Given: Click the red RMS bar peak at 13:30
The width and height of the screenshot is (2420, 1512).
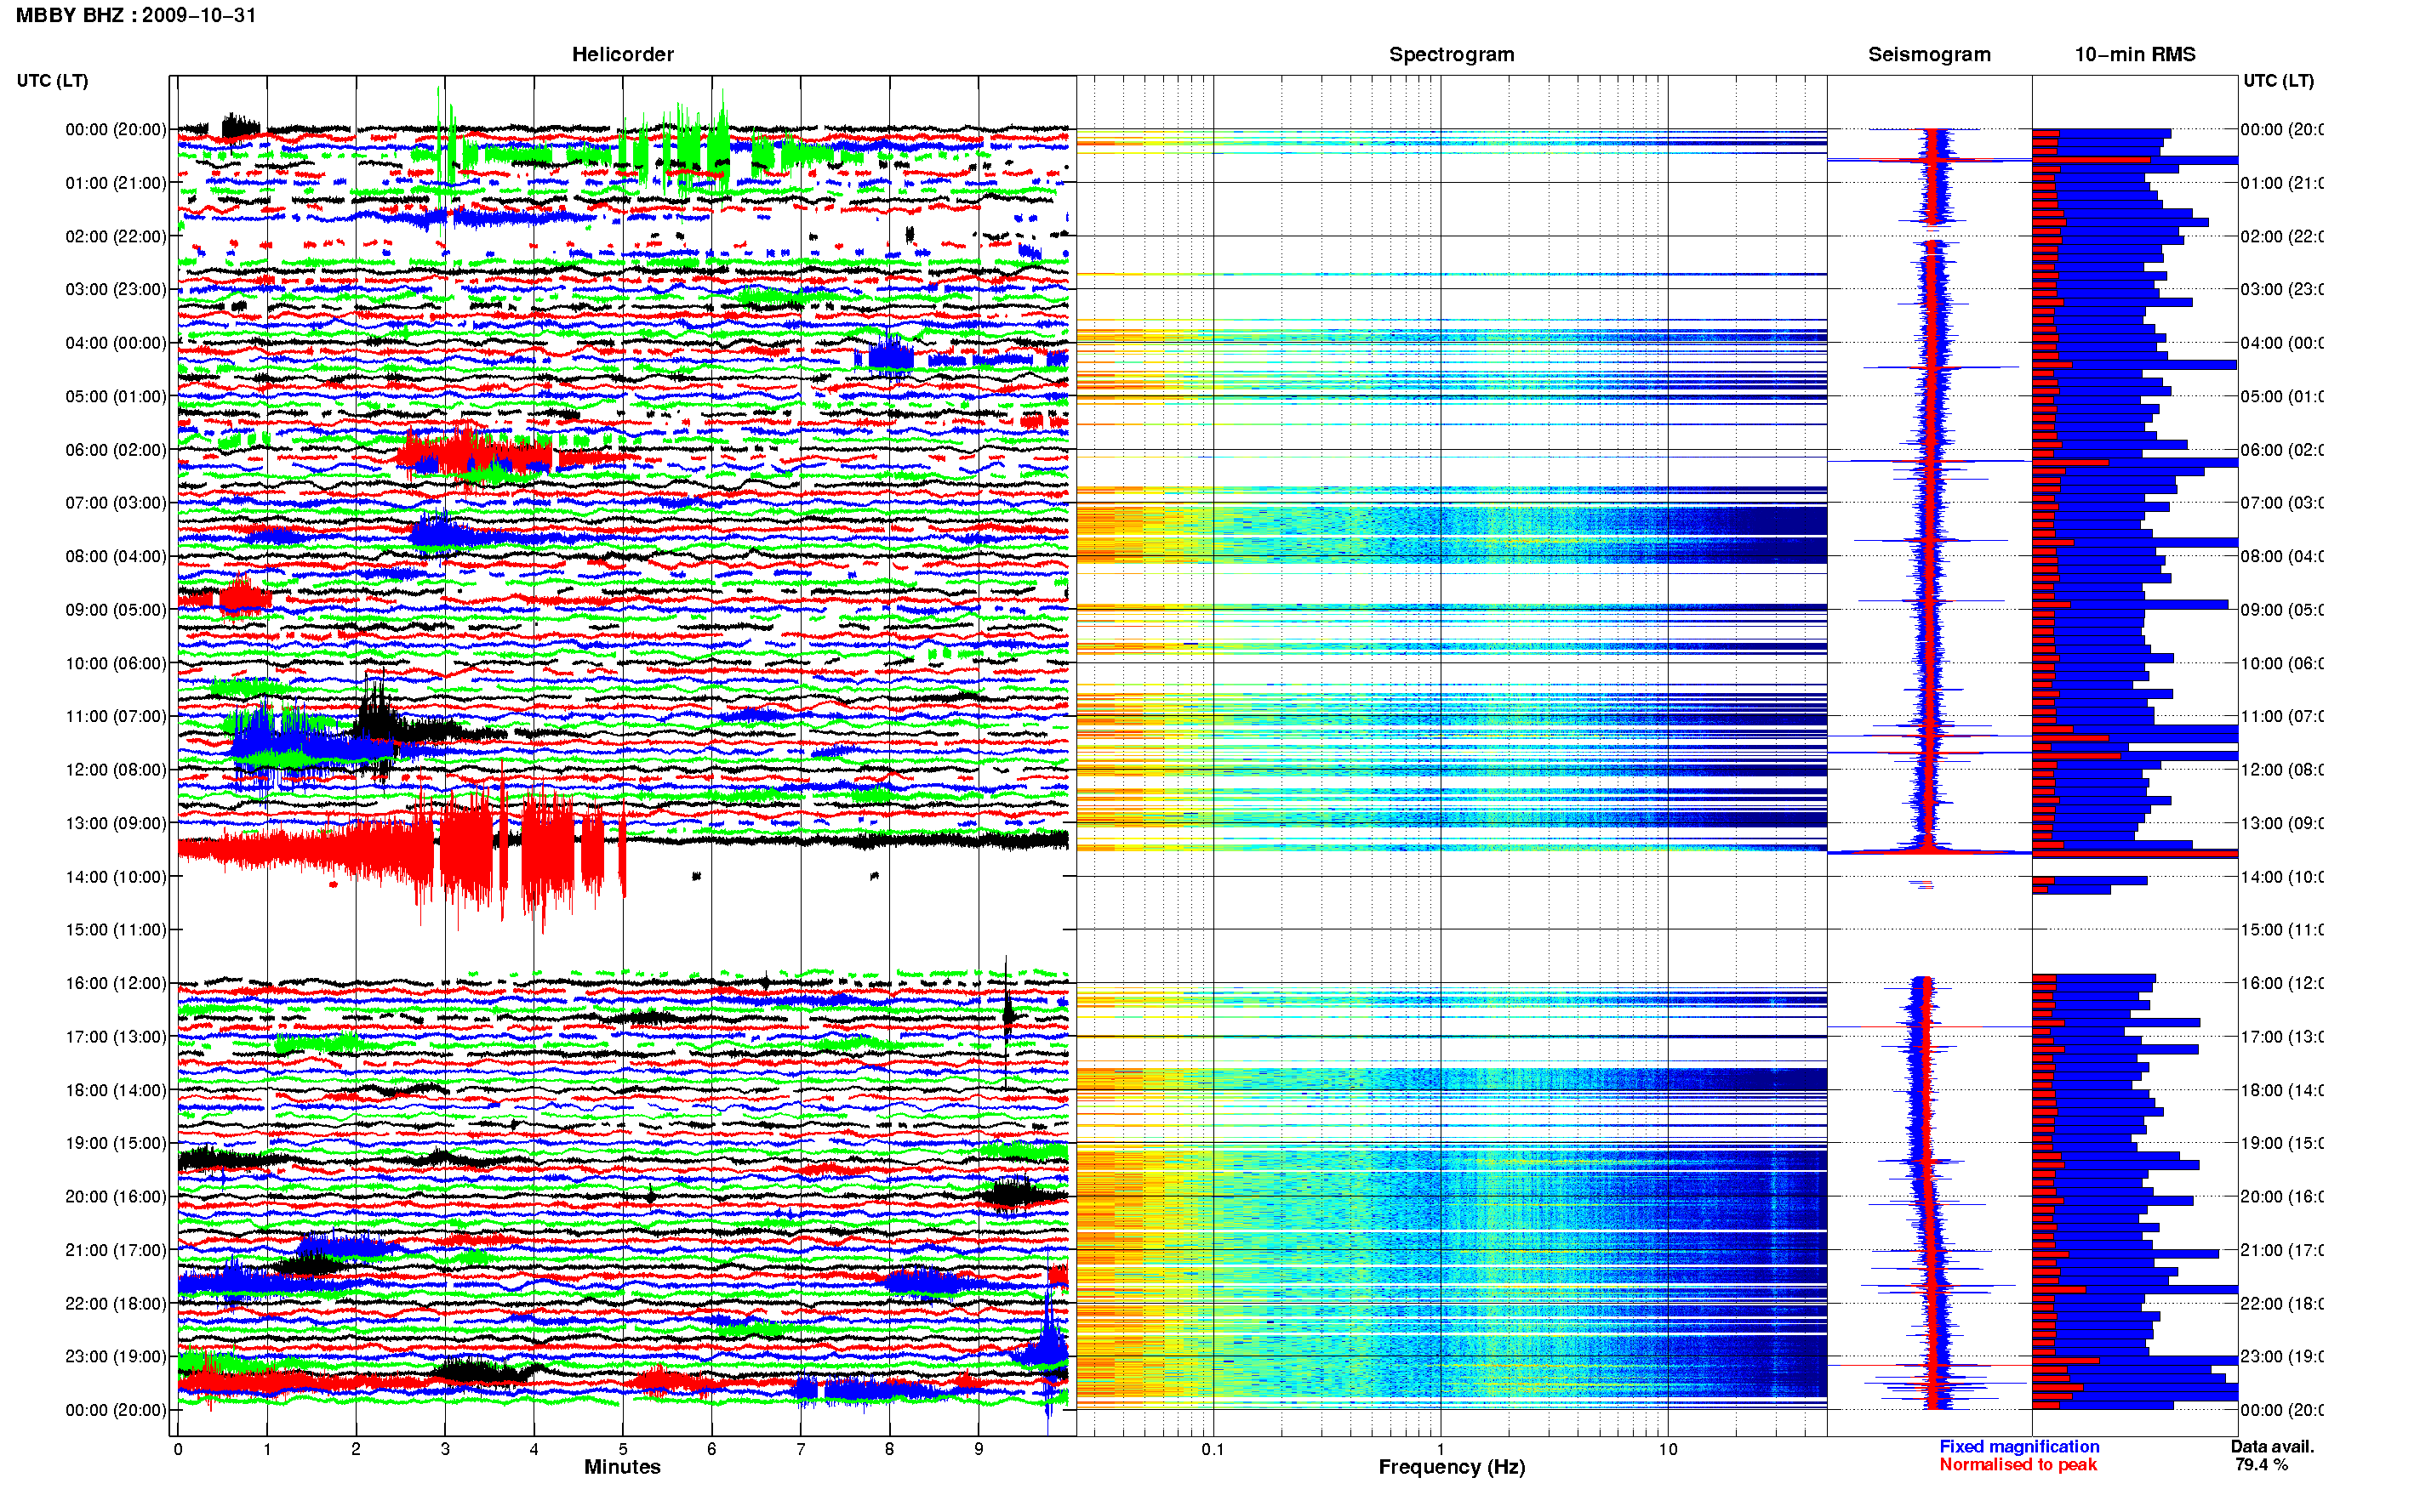Looking at the screenshot, I should coord(2134,854).
